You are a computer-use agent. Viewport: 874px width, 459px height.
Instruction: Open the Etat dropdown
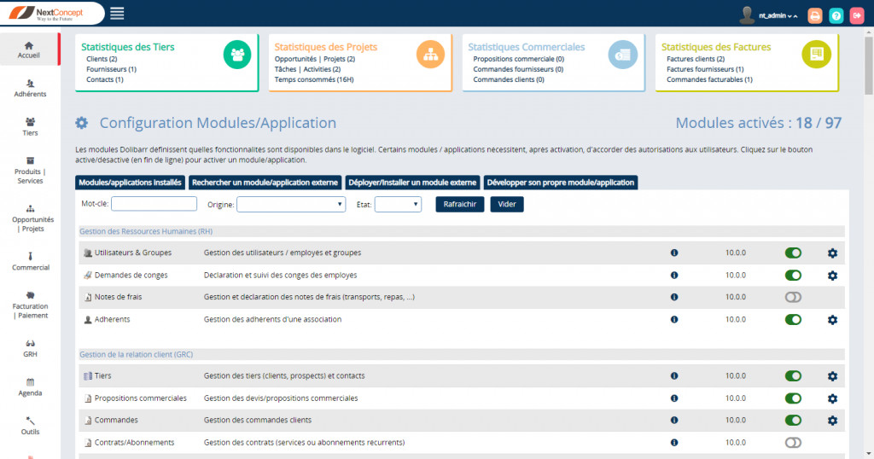[x=398, y=205]
